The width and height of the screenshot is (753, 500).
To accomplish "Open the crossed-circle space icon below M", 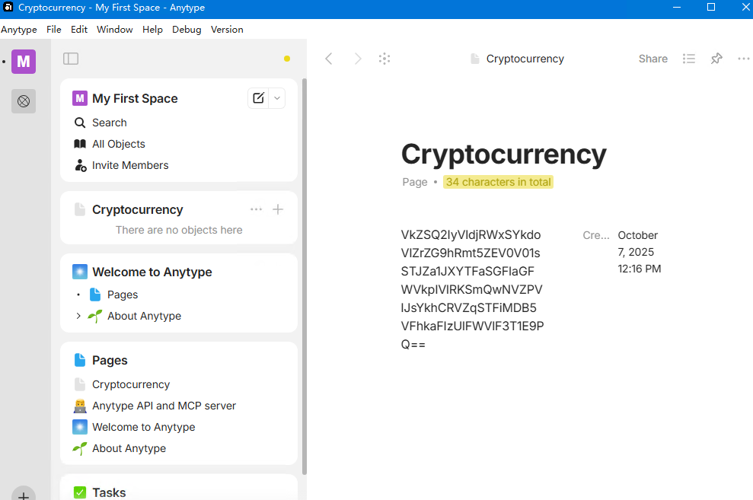I will point(24,101).
